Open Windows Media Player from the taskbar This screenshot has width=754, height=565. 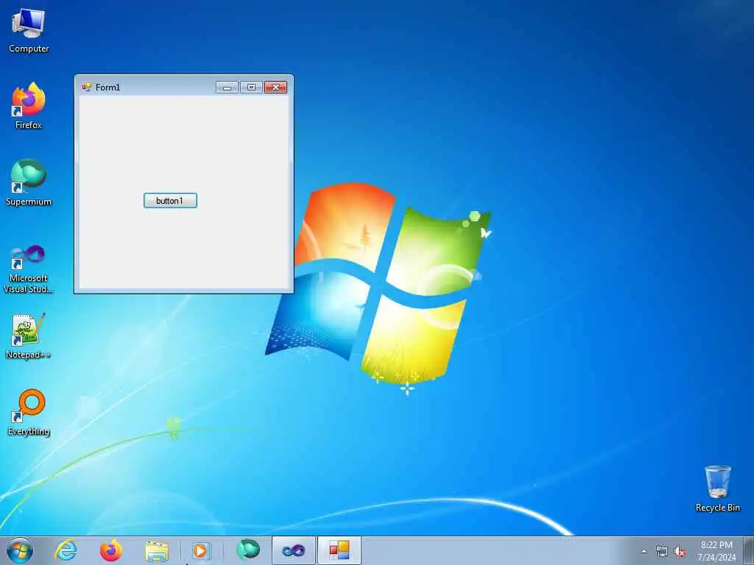tap(200, 550)
